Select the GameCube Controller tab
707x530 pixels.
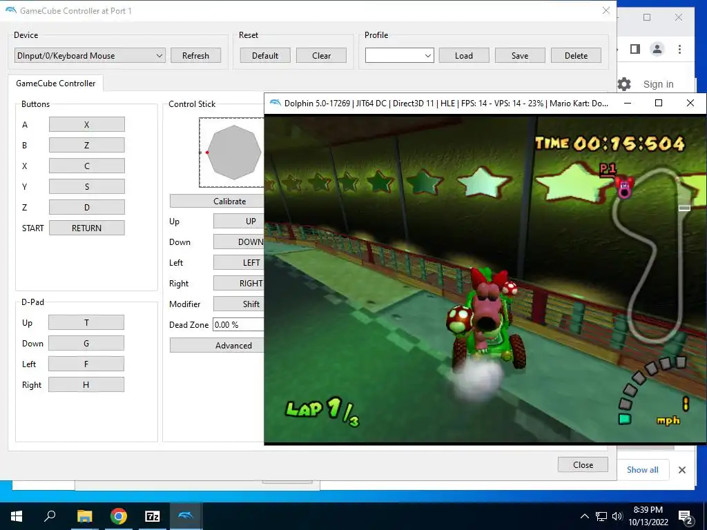56,84
